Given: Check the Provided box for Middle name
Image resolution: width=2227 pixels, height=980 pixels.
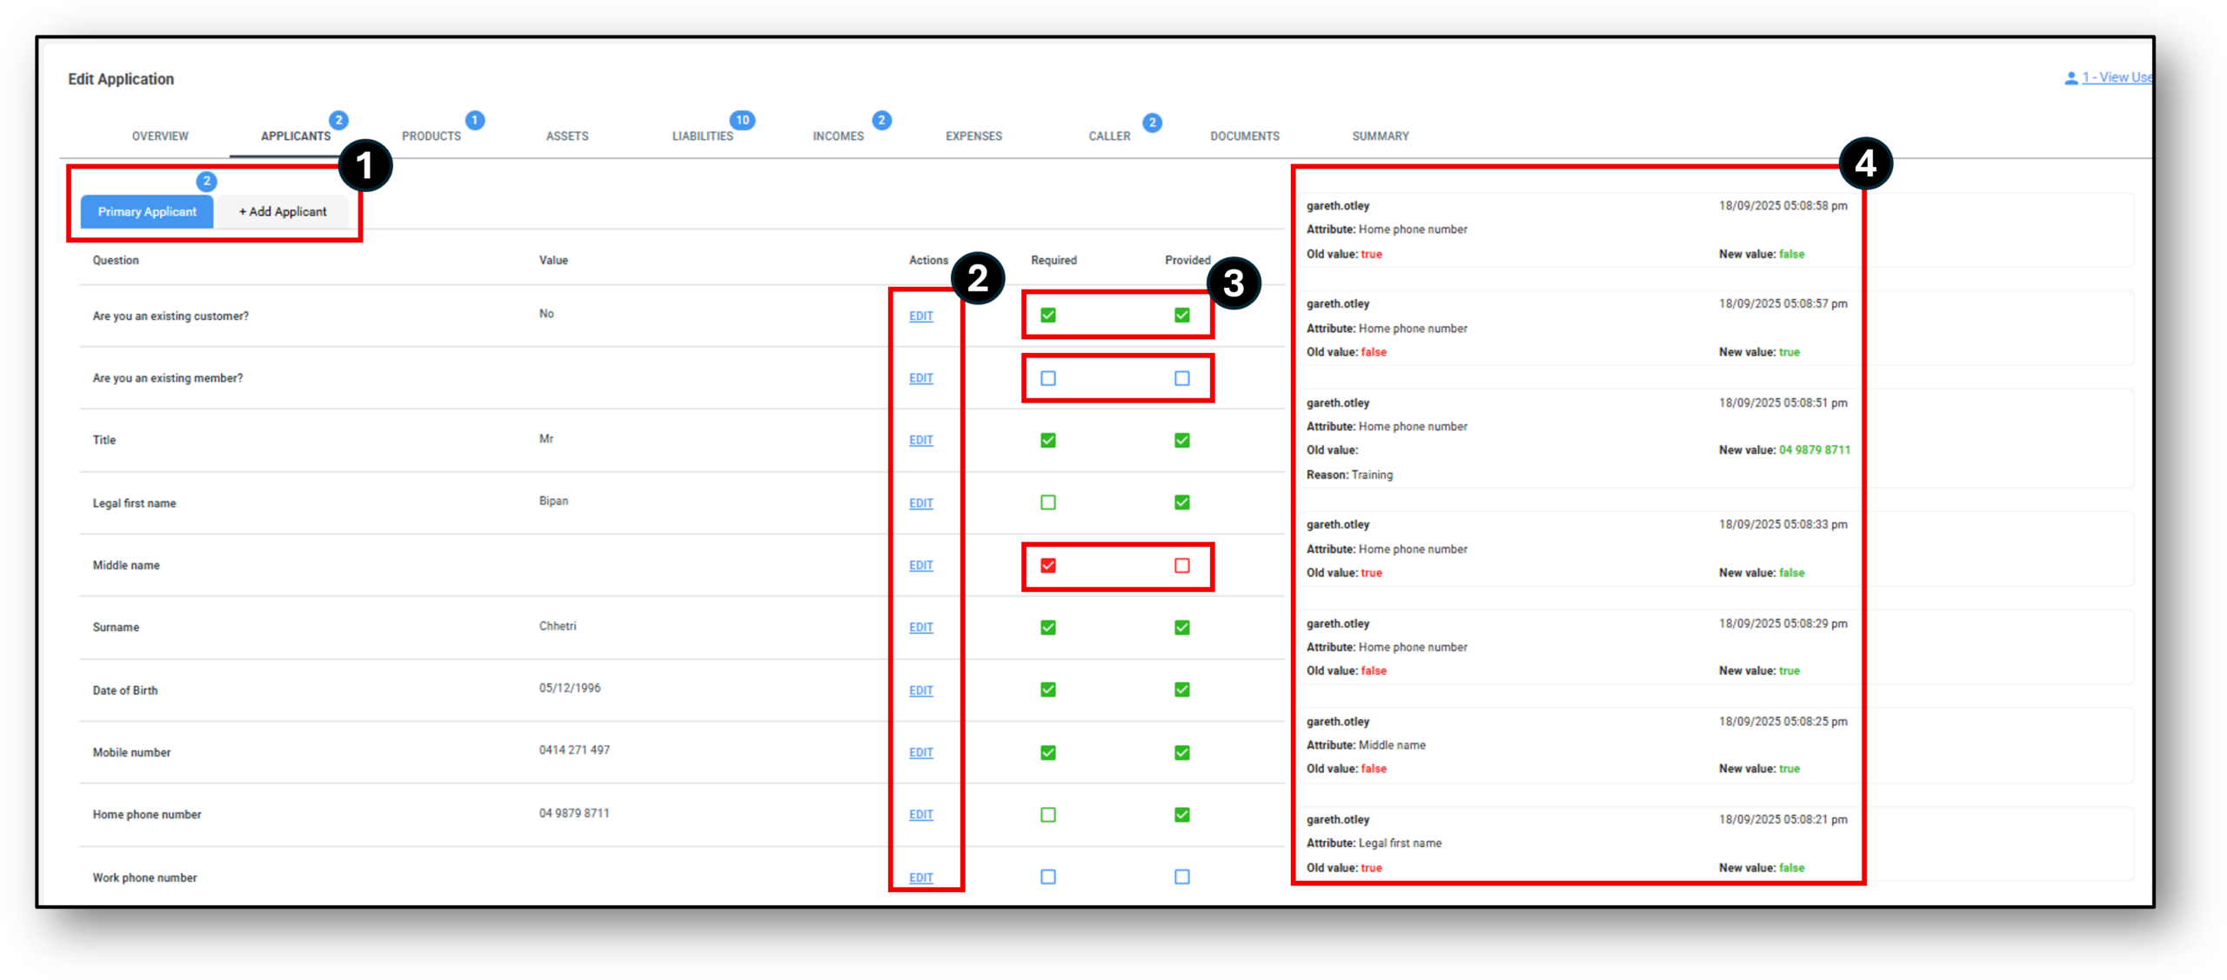Looking at the screenshot, I should 1181,565.
